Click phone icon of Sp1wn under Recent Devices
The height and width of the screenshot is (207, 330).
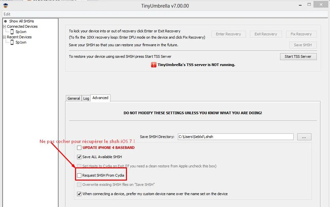12,42
